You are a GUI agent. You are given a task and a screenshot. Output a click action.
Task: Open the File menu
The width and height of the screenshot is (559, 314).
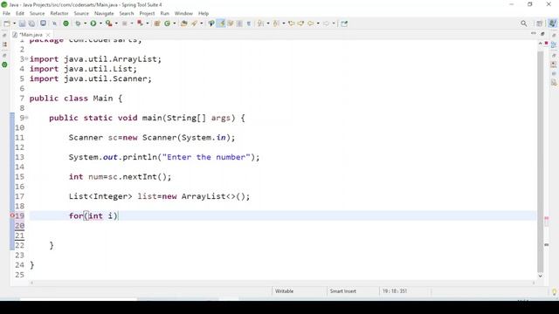click(6, 14)
